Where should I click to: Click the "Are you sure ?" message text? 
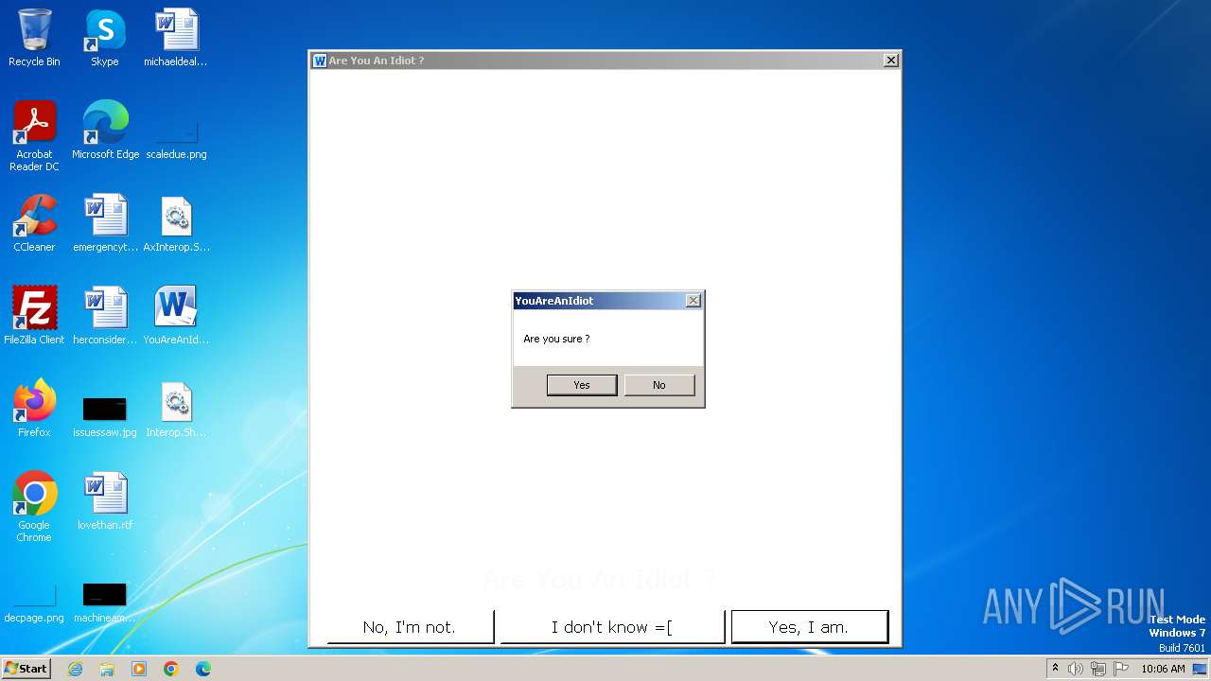click(x=556, y=339)
